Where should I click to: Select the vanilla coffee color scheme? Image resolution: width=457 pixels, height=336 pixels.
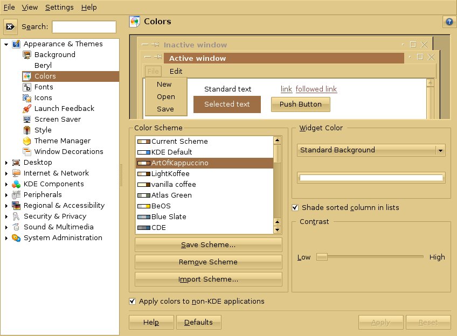coord(205,185)
